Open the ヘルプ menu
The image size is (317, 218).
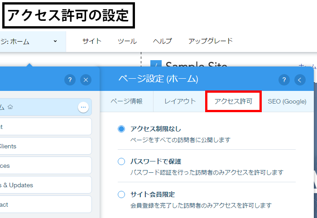click(x=162, y=41)
